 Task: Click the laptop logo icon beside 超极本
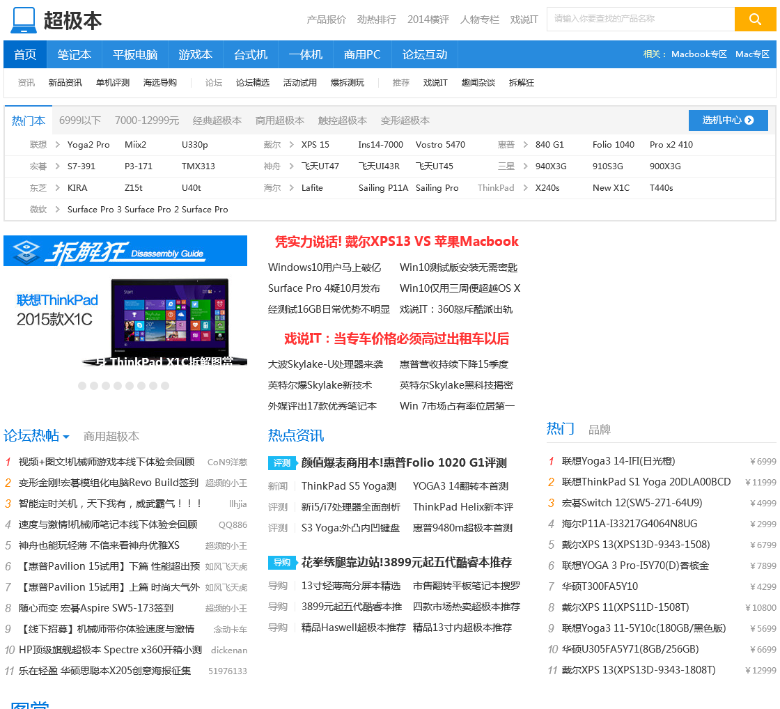pyautogui.click(x=24, y=20)
